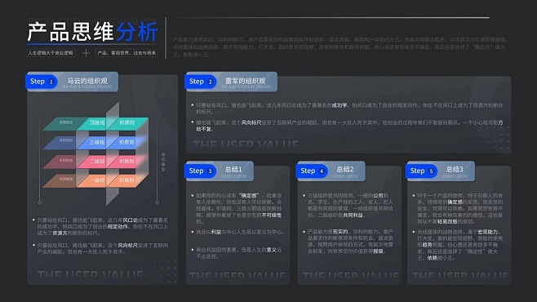Click the 组织模型 vertical label beside diagram

coord(163,162)
